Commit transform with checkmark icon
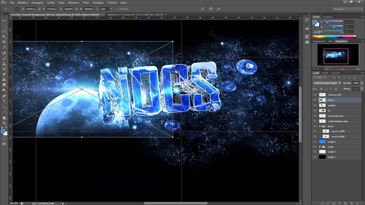365x205 pixels. pos(218,9)
